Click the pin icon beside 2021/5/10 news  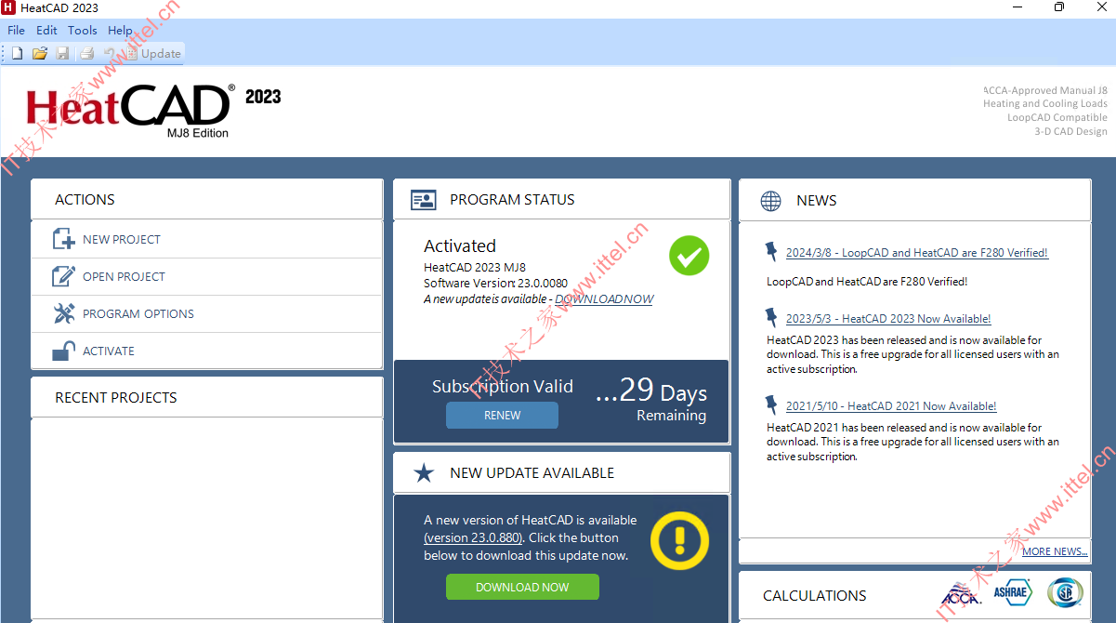click(x=771, y=404)
